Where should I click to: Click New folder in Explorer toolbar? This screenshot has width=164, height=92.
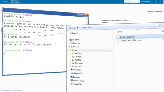click(x=87, y=28)
